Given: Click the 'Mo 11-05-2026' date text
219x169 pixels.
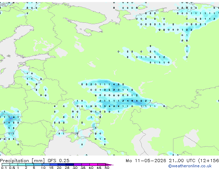Looking at the screenshot, I should [146, 161].
